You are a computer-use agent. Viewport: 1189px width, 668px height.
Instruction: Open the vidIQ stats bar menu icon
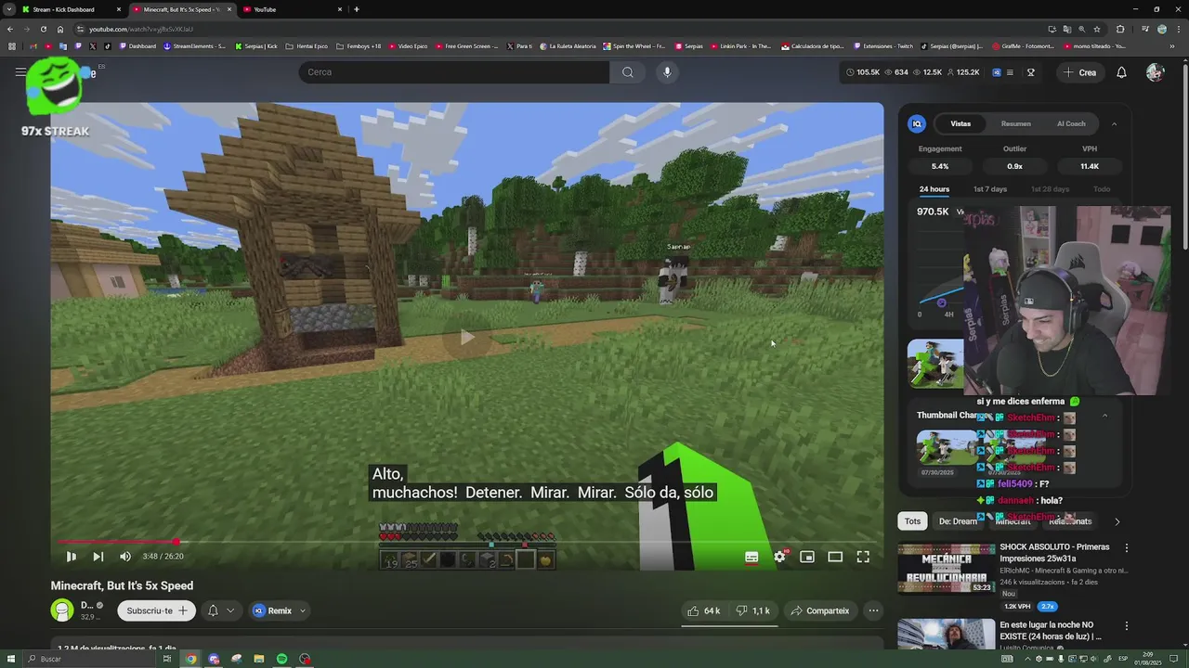click(x=1010, y=72)
